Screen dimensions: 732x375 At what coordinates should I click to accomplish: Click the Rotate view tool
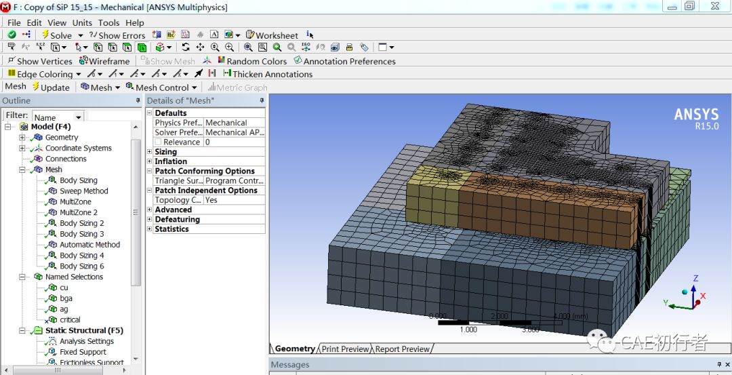coord(186,47)
